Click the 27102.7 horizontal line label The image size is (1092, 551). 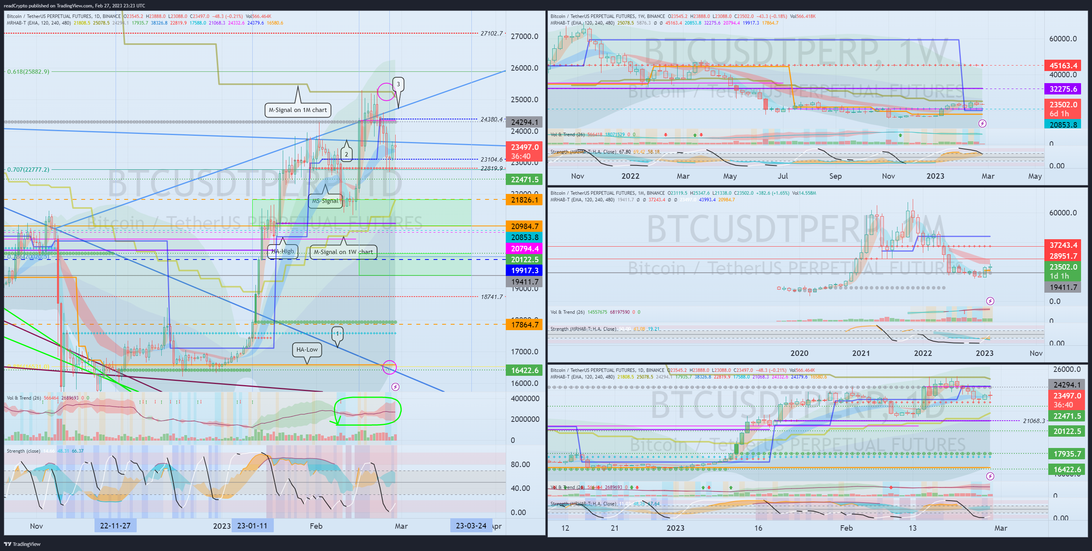click(x=492, y=34)
